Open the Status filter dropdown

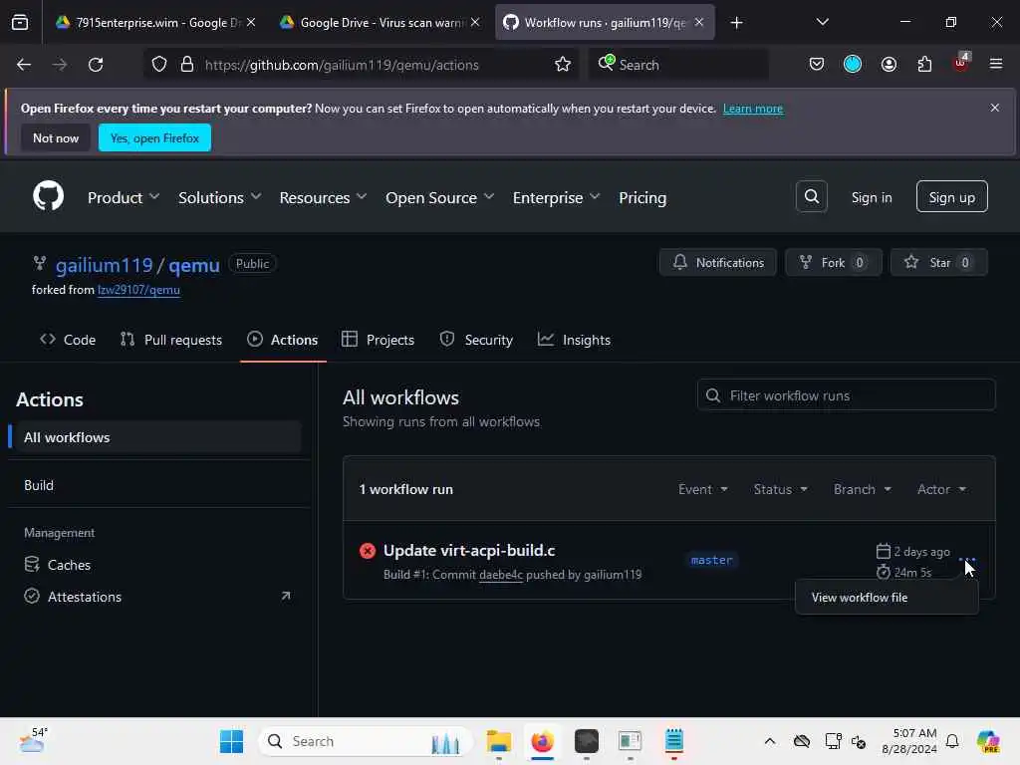781,489
